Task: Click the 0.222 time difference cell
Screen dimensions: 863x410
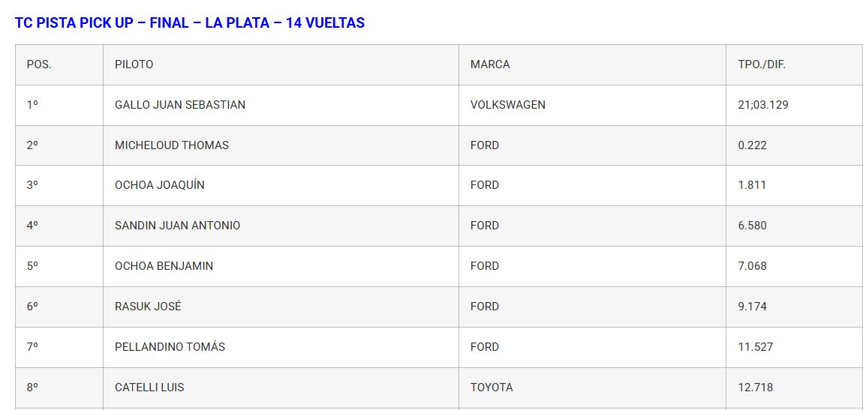Action: [752, 145]
